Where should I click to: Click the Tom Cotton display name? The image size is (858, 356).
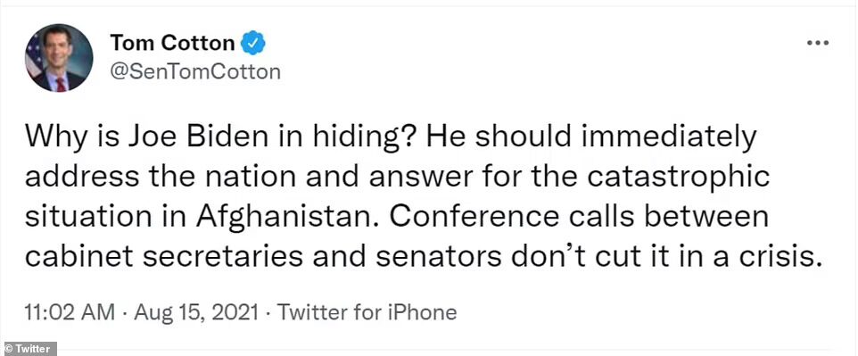(172, 43)
